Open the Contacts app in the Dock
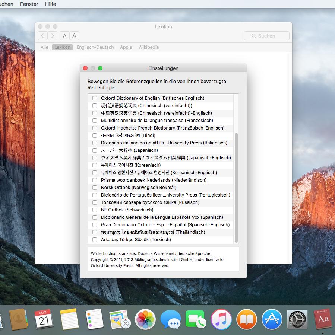This screenshot has height=335, width=335. (x=18, y=319)
